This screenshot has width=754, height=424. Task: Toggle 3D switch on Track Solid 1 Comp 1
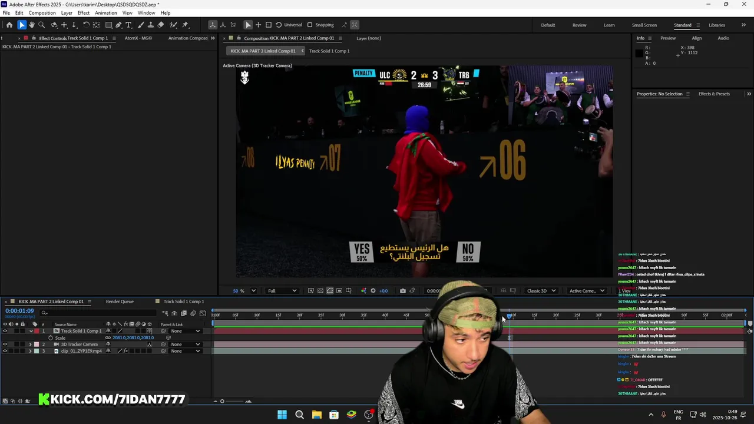coord(149,331)
